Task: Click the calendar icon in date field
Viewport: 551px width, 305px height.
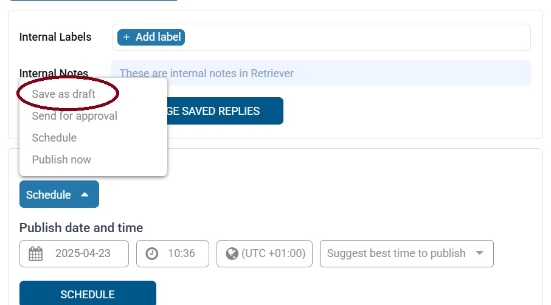Action: point(35,254)
